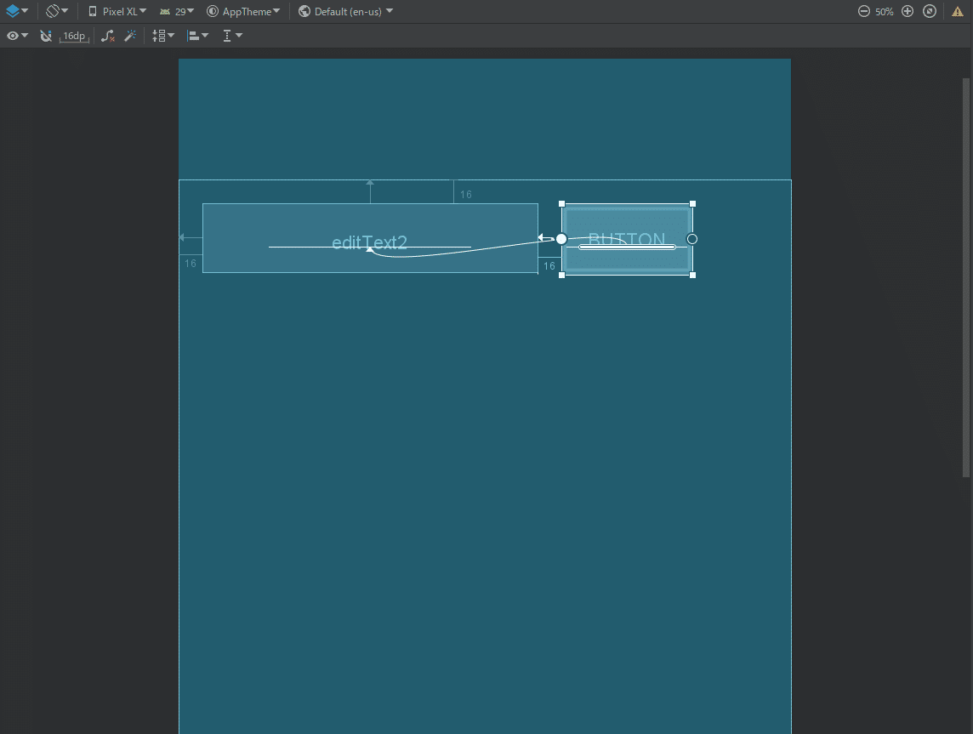Click the button's top-right resize handle
Image resolution: width=973 pixels, height=734 pixels.
[692, 204]
